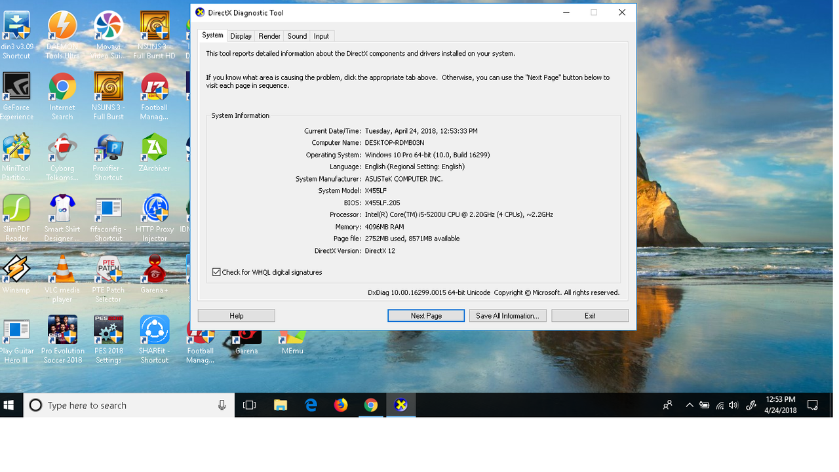The height and width of the screenshot is (472, 839).
Task: Open Smart Shirt Designer desktop icon
Action: point(62,218)
